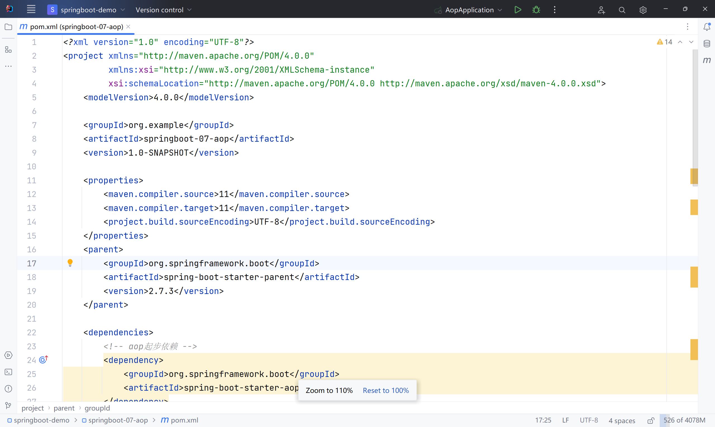Open the Version control dropdown
715x427 pixels.
pos(163,10)
